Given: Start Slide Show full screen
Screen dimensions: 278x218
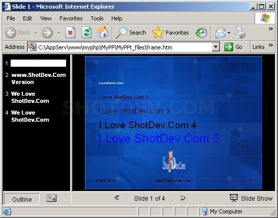Looking at the screenshot, I should (x=251, y=198).
